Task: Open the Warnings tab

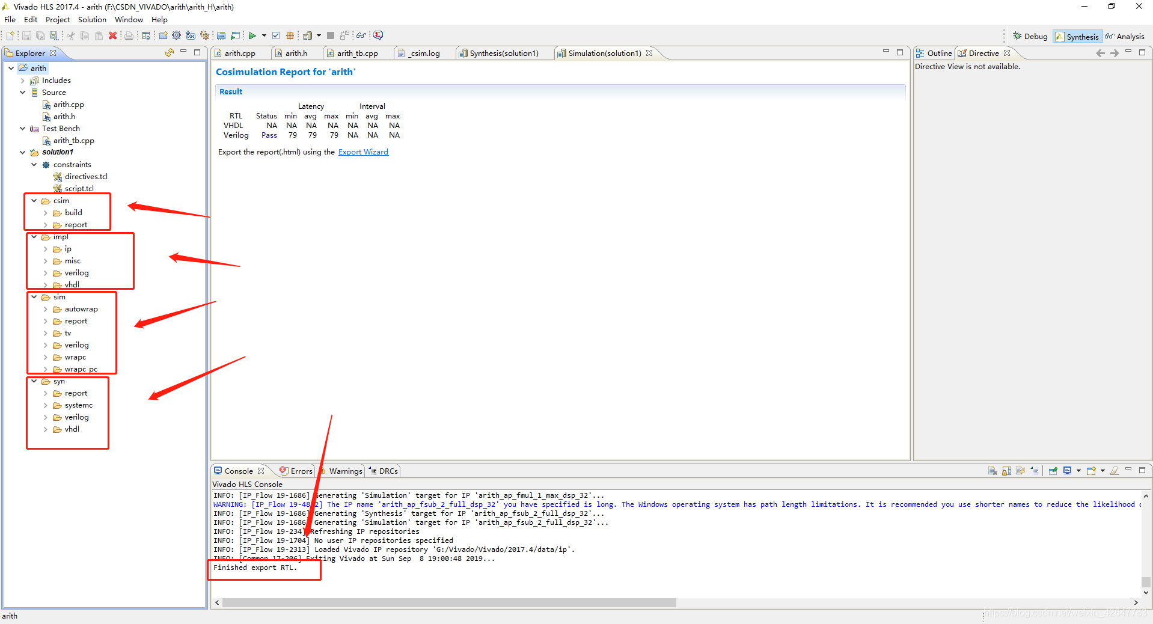Action: click(x=341, y=471)
